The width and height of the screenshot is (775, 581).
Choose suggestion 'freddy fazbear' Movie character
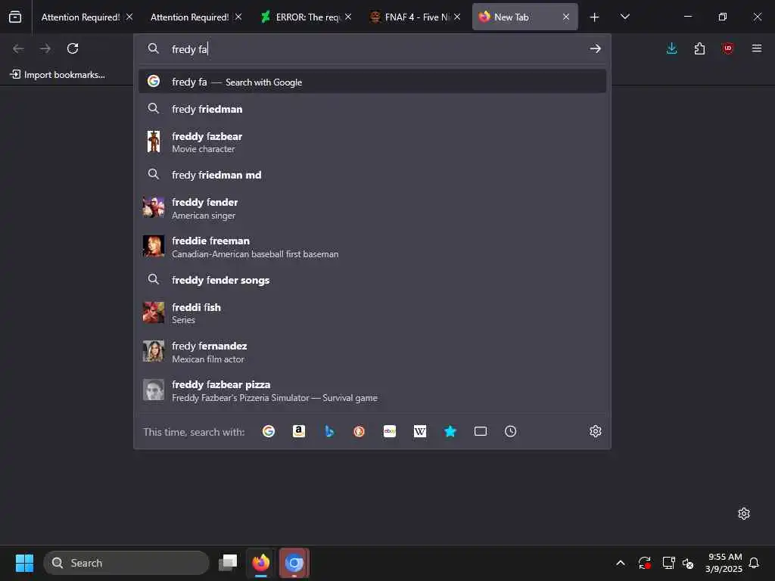pyautogui.click(x=372, y=141)
